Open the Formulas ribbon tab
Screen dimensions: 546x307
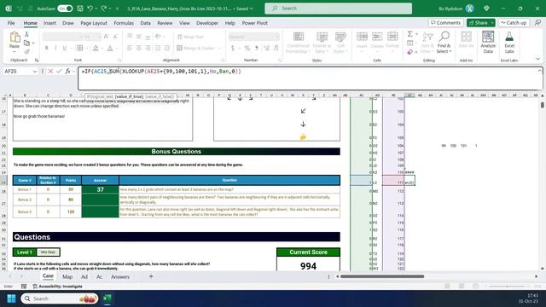click(x=124, y=23)
